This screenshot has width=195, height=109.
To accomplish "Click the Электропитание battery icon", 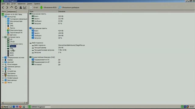I will 8,30.
